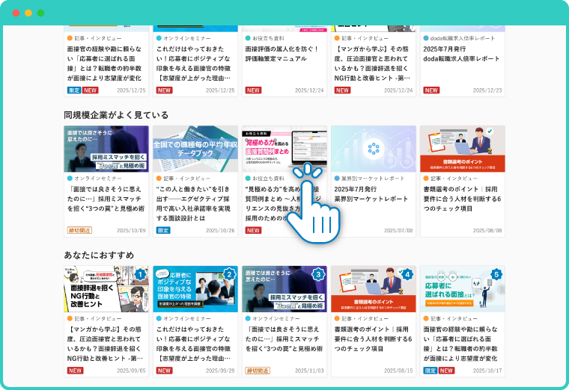Open the 書類選考のポイント thumbnail in 同規模企業 section
The width and height of the screenshot is (569, 390).
coord(462,149)
